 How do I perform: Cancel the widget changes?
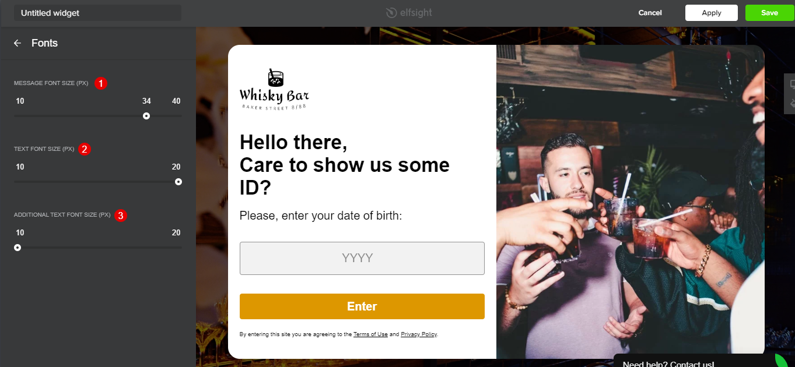[650, 13]
